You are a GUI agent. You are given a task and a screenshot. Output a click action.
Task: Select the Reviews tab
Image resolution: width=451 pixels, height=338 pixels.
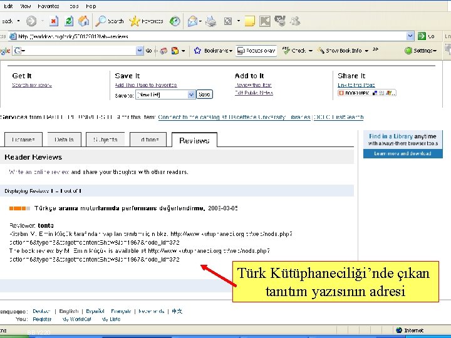[x=194, y=140]
